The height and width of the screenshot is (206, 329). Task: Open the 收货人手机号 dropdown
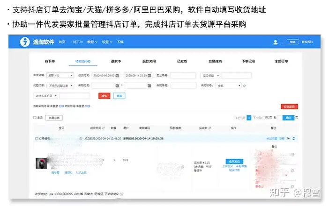click(45, 96)
